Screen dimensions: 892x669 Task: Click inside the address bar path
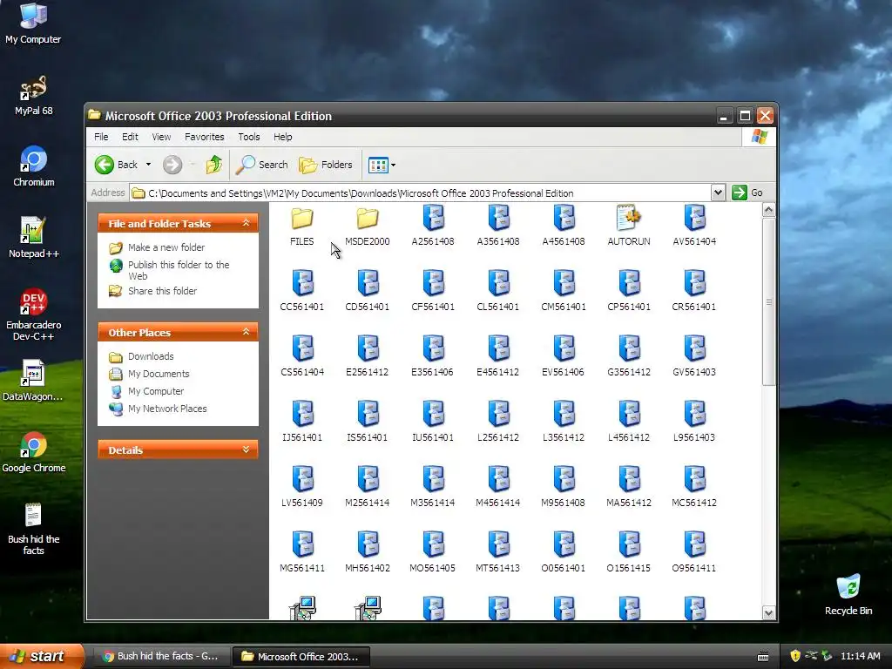click(421, 193)
